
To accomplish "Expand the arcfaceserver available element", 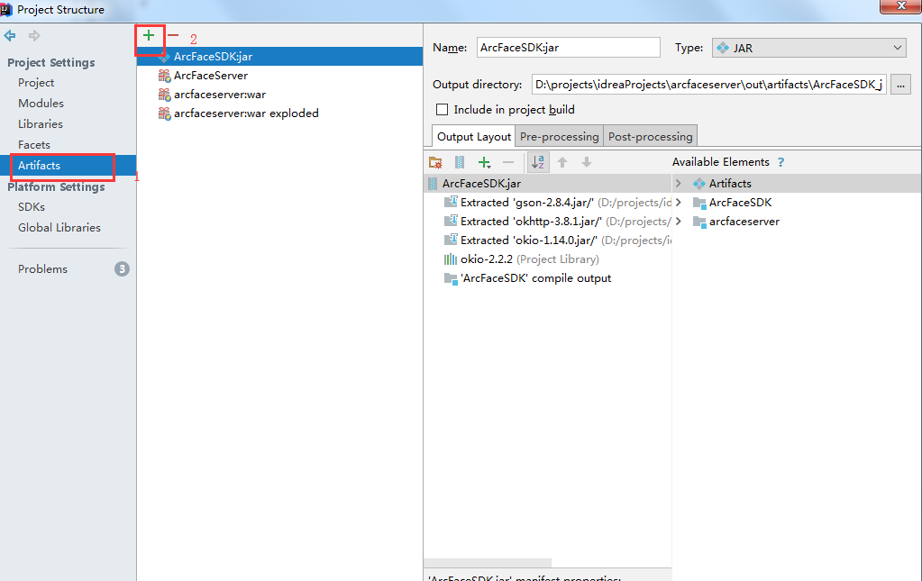I will [678, 222].
